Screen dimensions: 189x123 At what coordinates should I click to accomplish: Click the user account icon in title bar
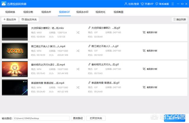pos(126,4)
